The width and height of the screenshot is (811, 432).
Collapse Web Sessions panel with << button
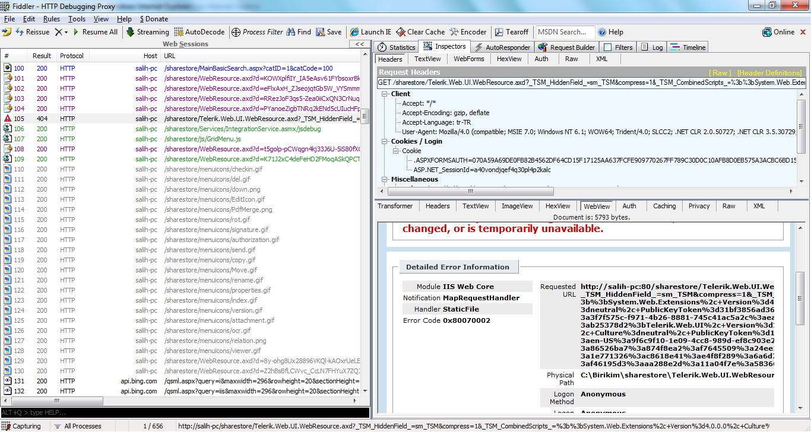pos(359,44)
